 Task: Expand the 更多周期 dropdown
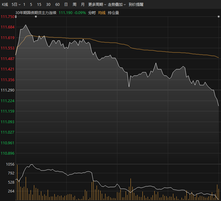(97, 5)
